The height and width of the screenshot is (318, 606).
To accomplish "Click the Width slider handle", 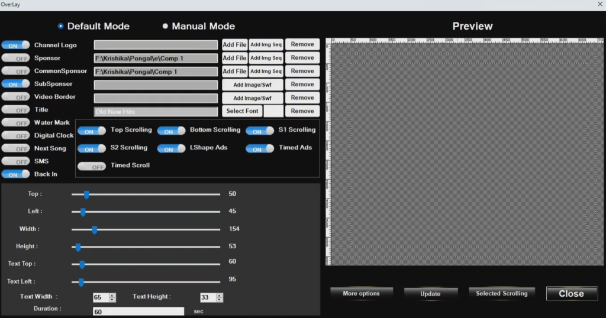I will 94,229.
